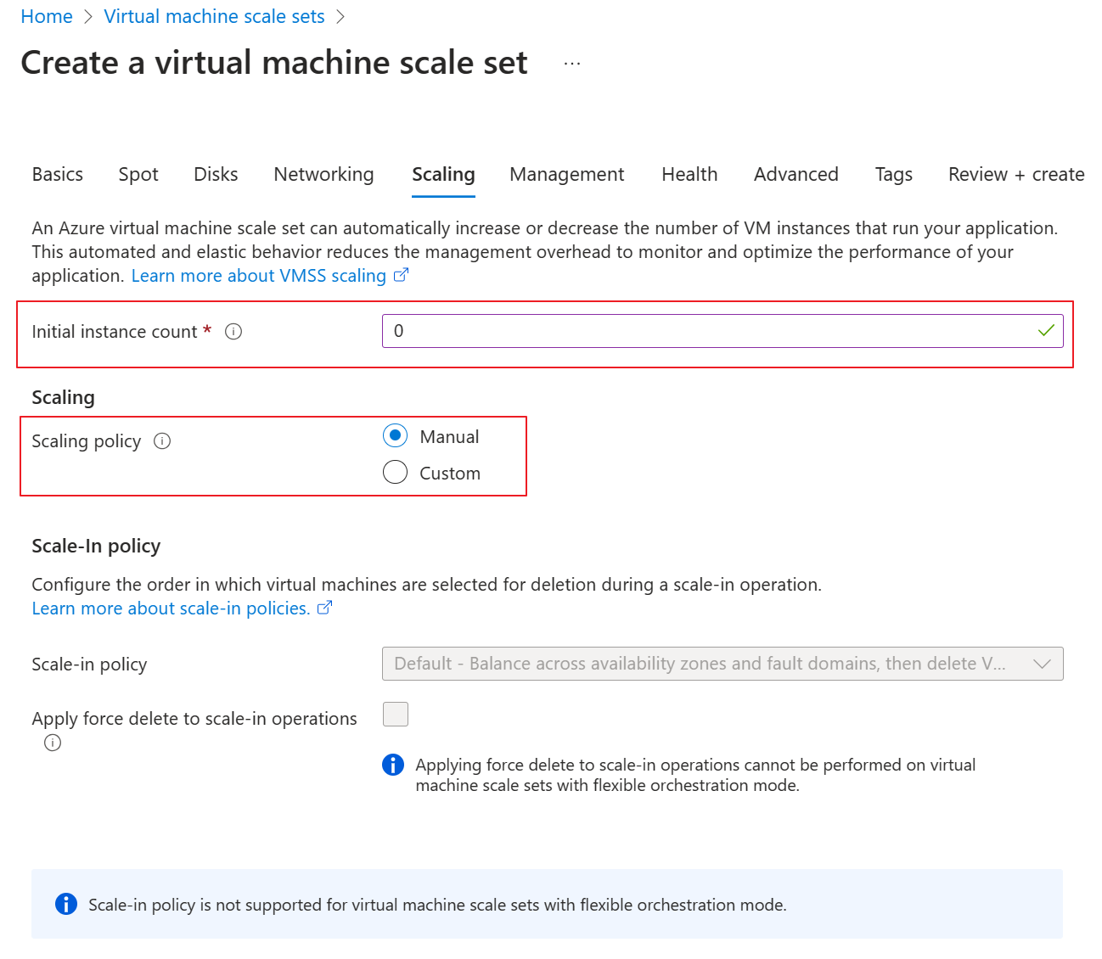
Task: Click the info icon in the scale-in policy banner
Action: pyautogui.click(x=66, y=905)
